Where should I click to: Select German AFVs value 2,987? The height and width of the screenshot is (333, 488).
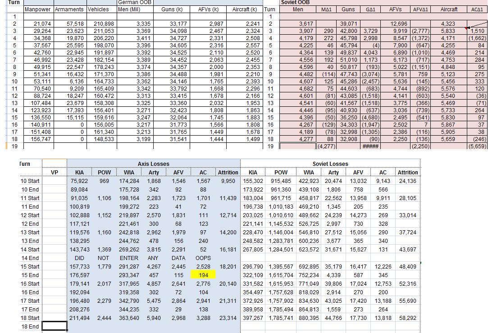208,23
